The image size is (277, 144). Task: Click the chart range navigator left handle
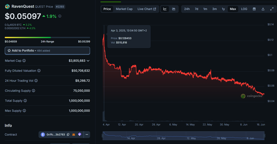(x=103, y=136)
